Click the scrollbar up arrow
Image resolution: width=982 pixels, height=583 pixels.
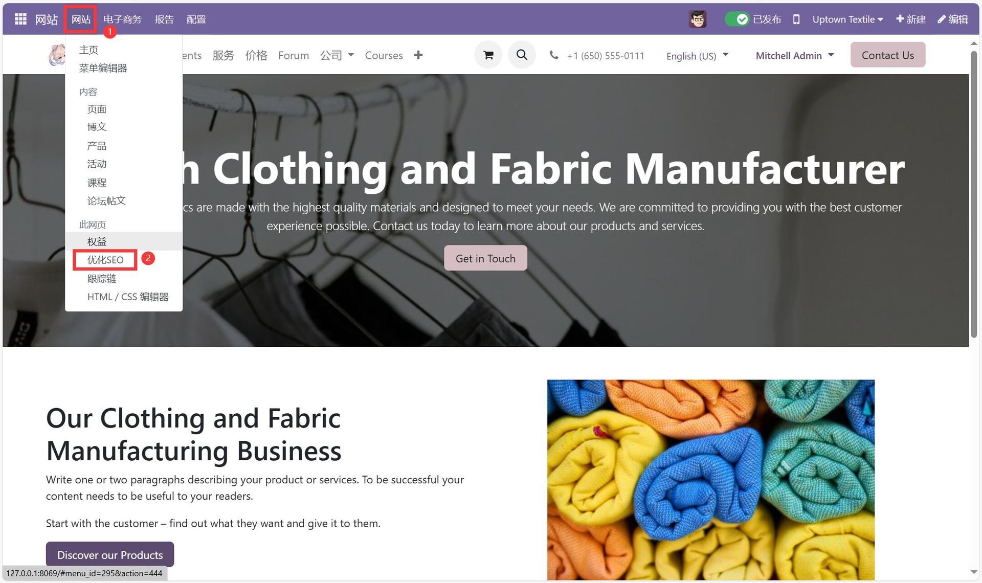click(x=974, y=43)
